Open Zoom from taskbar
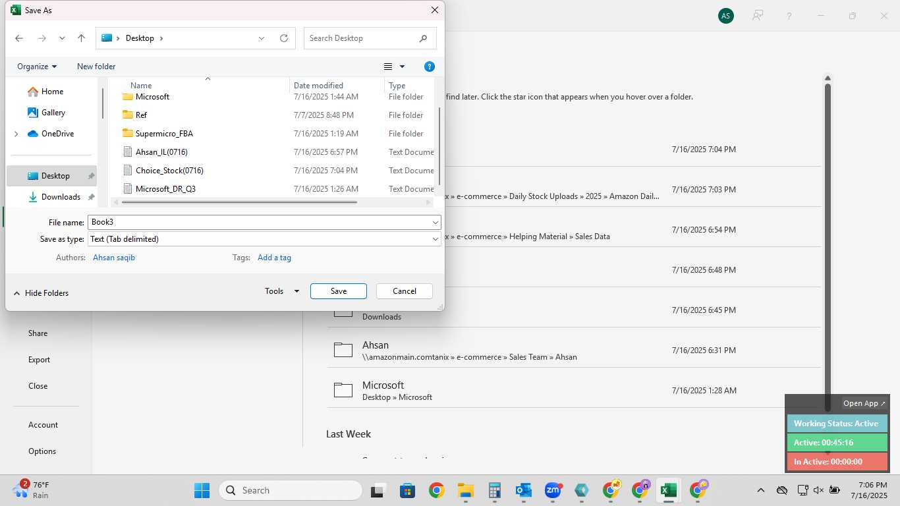 [x=553, y=490]
